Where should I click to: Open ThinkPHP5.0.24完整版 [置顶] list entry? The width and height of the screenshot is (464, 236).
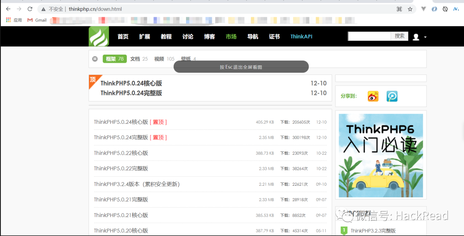(x=130, y=138)
